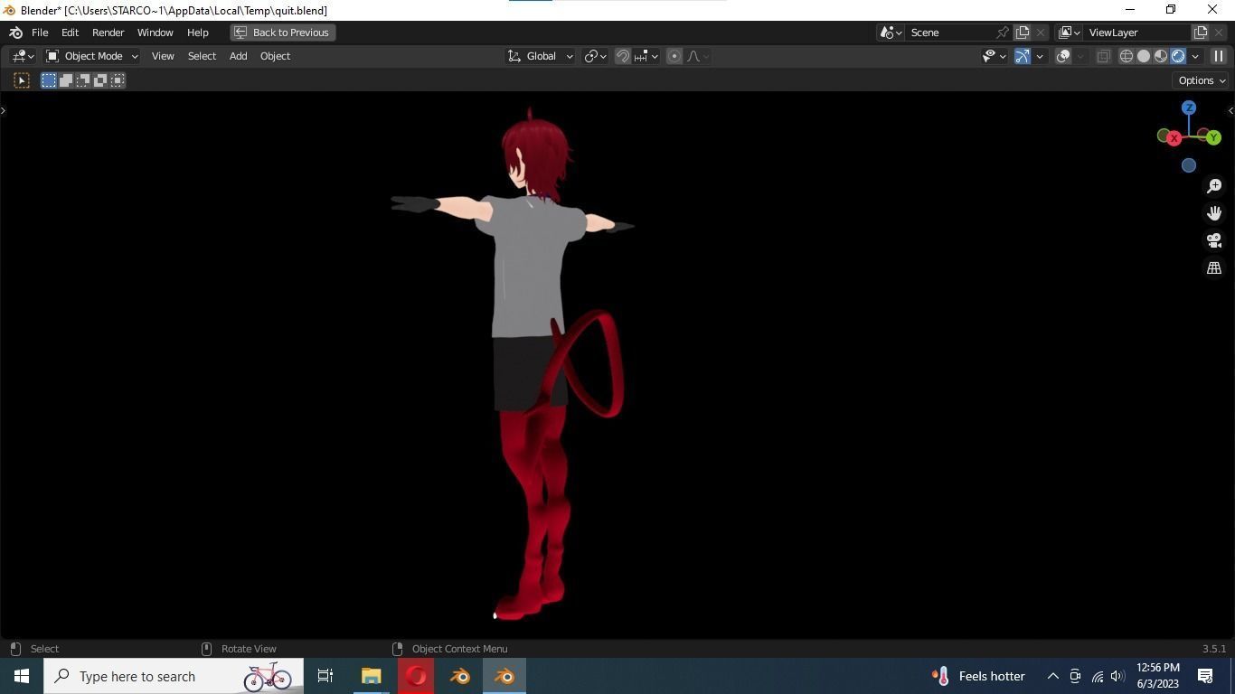The height and width of the screenshot is (694, 1235).
Task: Set viewport shading to Material Preview
Action: 1160,55
